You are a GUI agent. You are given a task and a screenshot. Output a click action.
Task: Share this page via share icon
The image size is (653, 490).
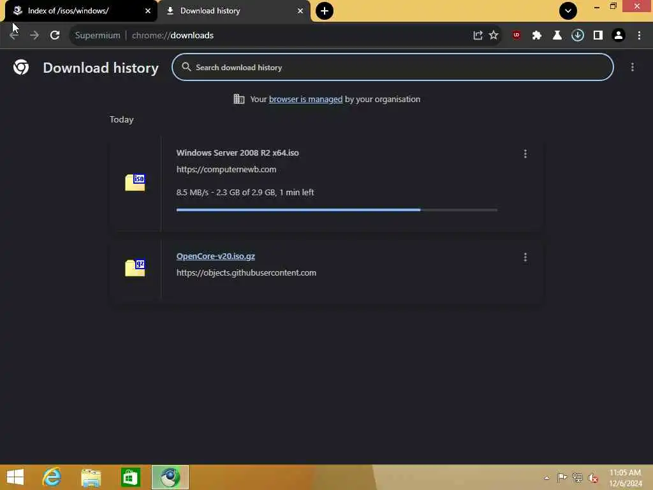[x=478, y=36]
